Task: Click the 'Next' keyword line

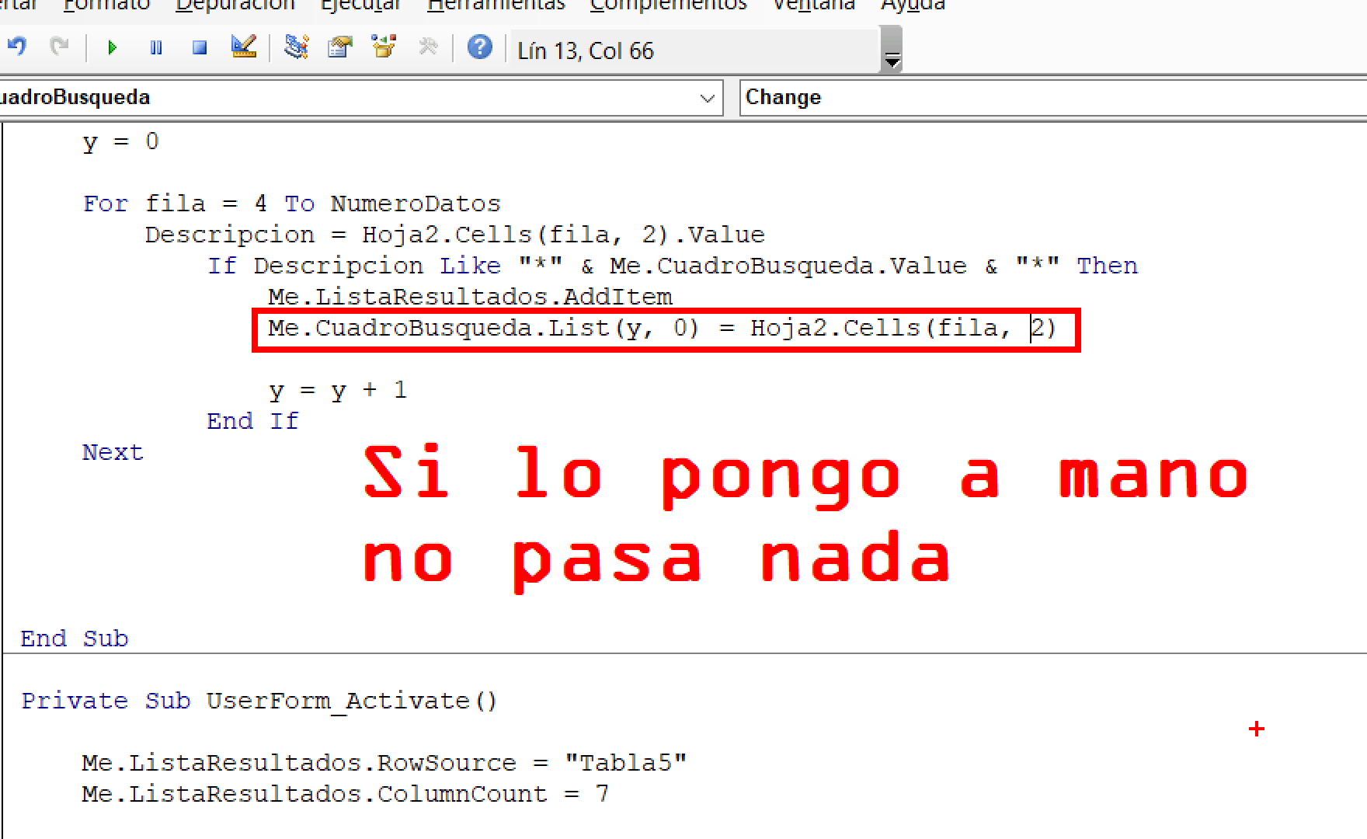Action: click(x=113, y=453)
